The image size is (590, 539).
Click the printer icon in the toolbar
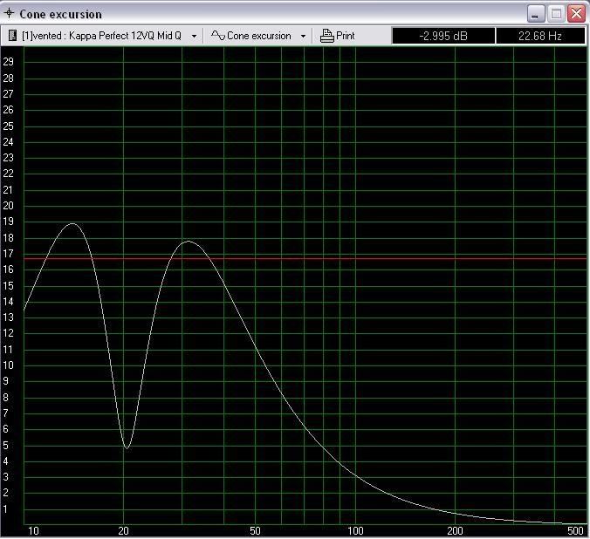327,36
